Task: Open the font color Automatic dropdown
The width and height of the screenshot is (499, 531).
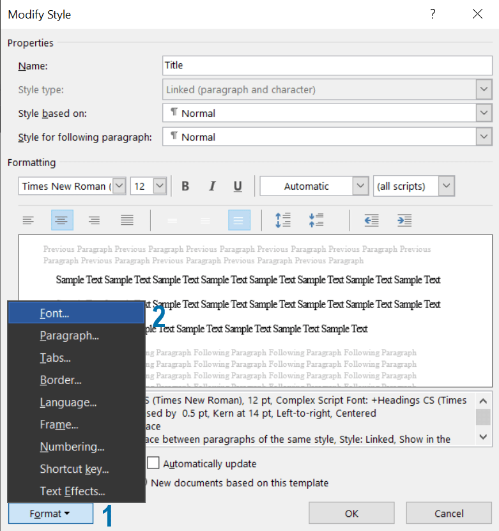Action: (360, 187)
